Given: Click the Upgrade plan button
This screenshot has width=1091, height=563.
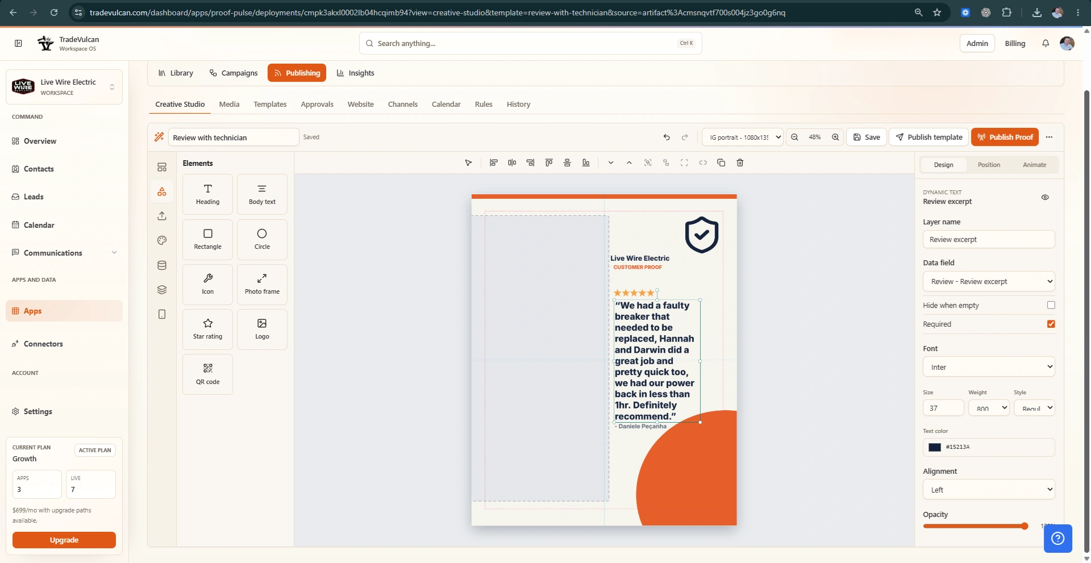Looking at the screenshot, I should click(x=64, y=540).
